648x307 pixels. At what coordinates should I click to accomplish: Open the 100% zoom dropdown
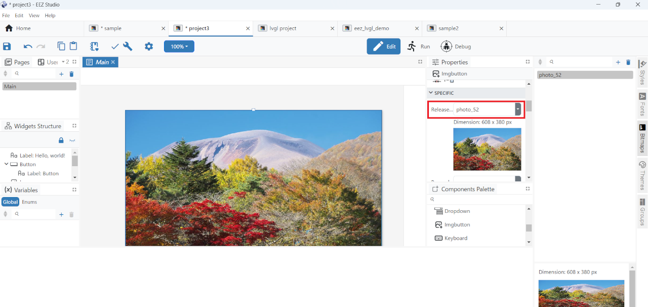(x=179, y=47)
